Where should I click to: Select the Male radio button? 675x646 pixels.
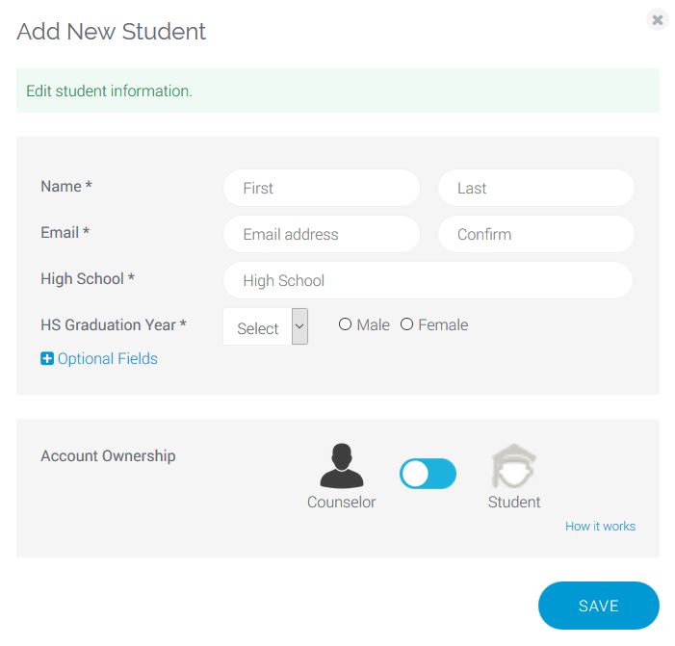coord(345,324)
